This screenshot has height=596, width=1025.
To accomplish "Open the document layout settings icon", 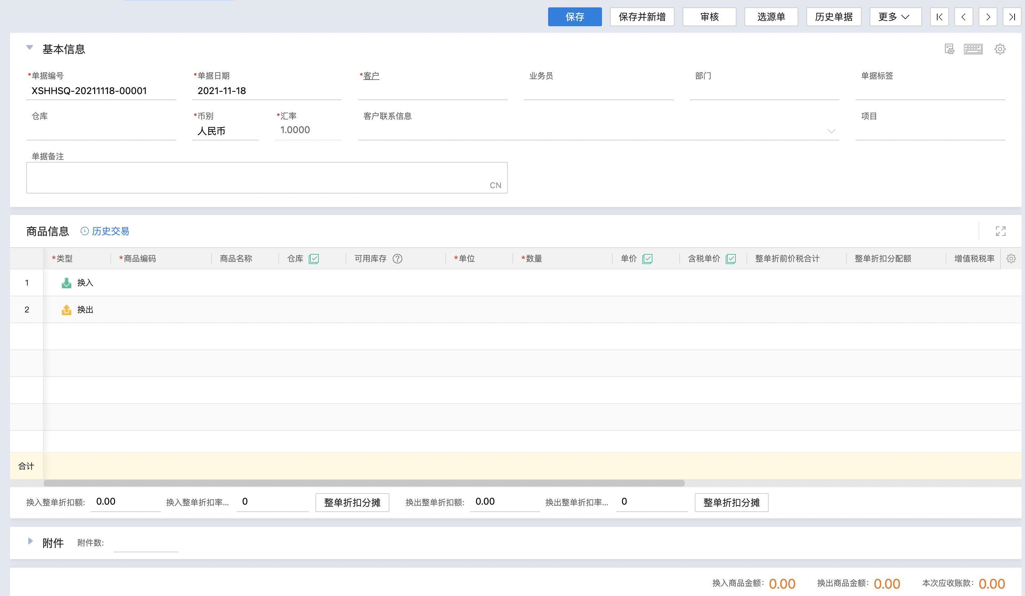I will [949, 49].
